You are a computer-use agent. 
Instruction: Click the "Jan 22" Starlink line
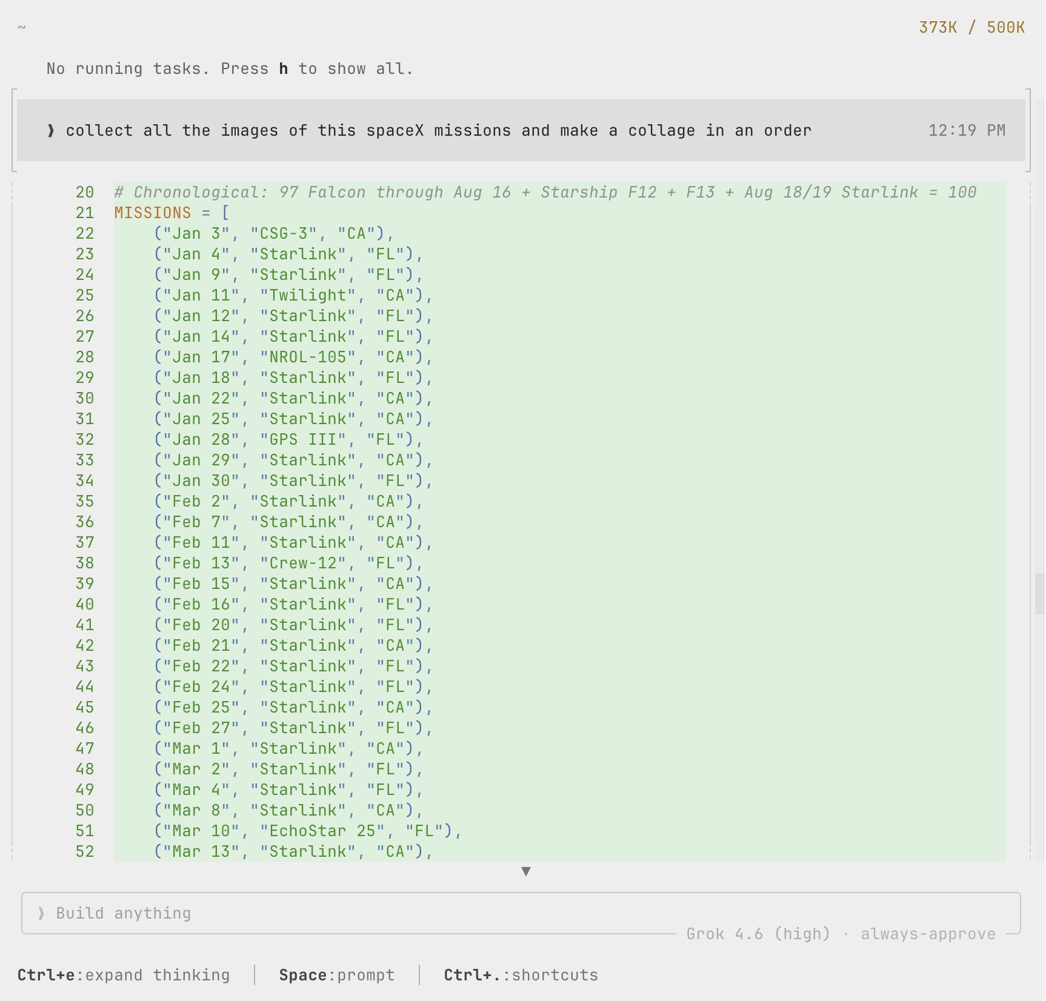[293, 398]
